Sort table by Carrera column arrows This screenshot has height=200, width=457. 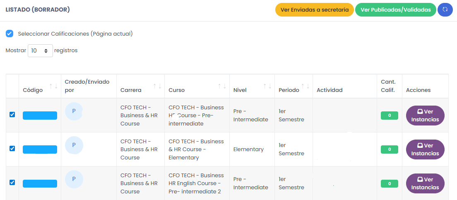click(x=157, y=86)
